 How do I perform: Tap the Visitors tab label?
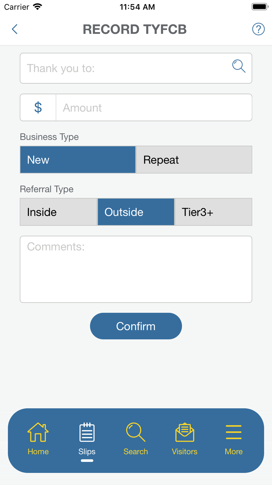[x=185, y=451]
